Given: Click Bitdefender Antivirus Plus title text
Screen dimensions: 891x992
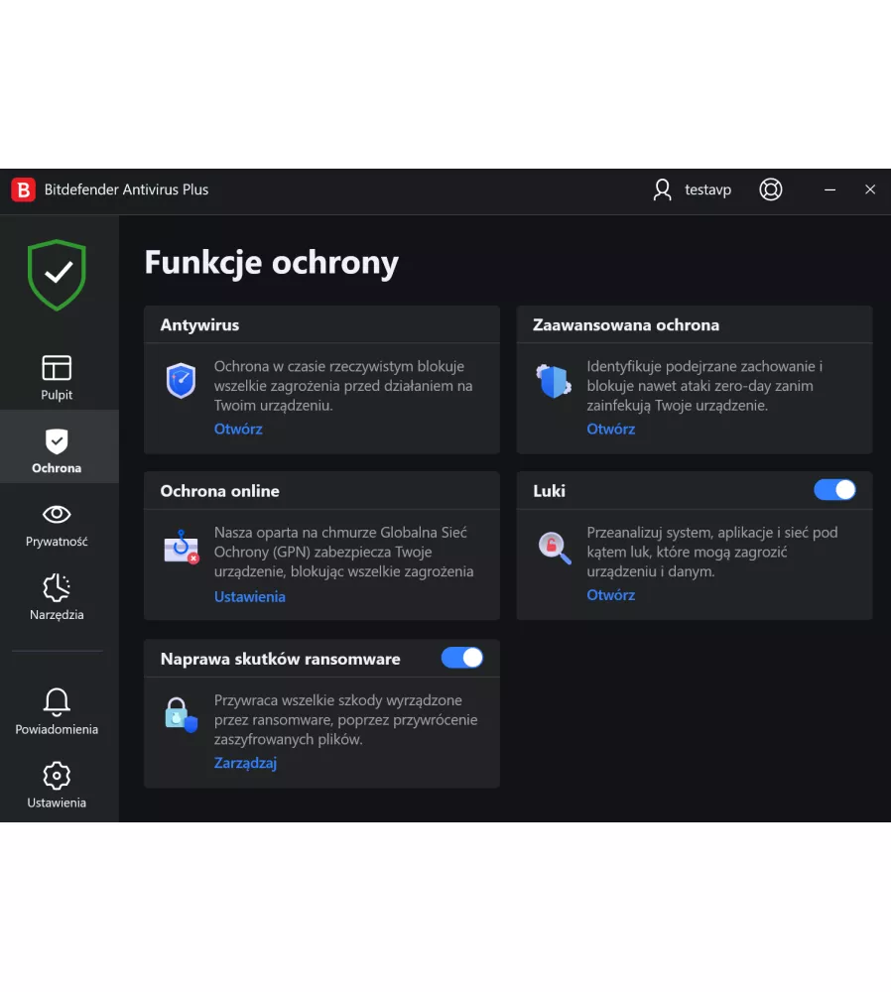Looking at the screenshot, I should (126, 189).
